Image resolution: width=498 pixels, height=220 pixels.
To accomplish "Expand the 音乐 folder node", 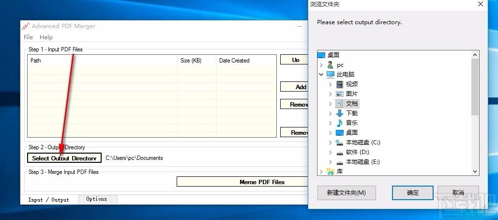I will 330,123.
